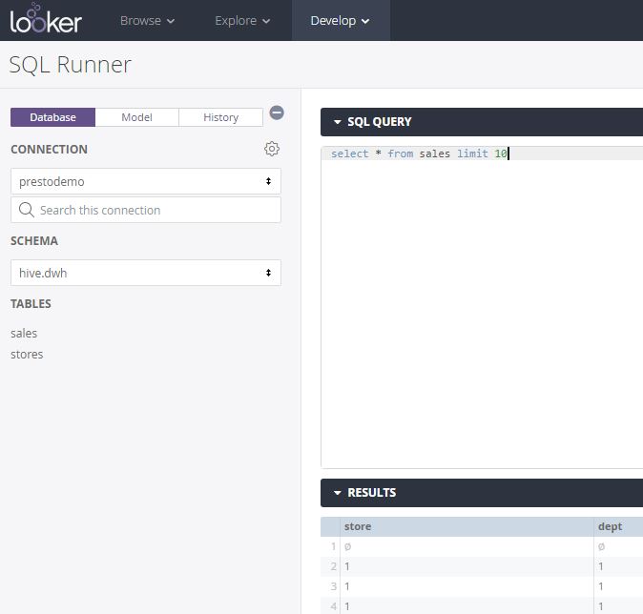Image resolution: width=643 pixels, height=614 pixels.
Task: Open the Explore menu
Action: pos(242,20)
